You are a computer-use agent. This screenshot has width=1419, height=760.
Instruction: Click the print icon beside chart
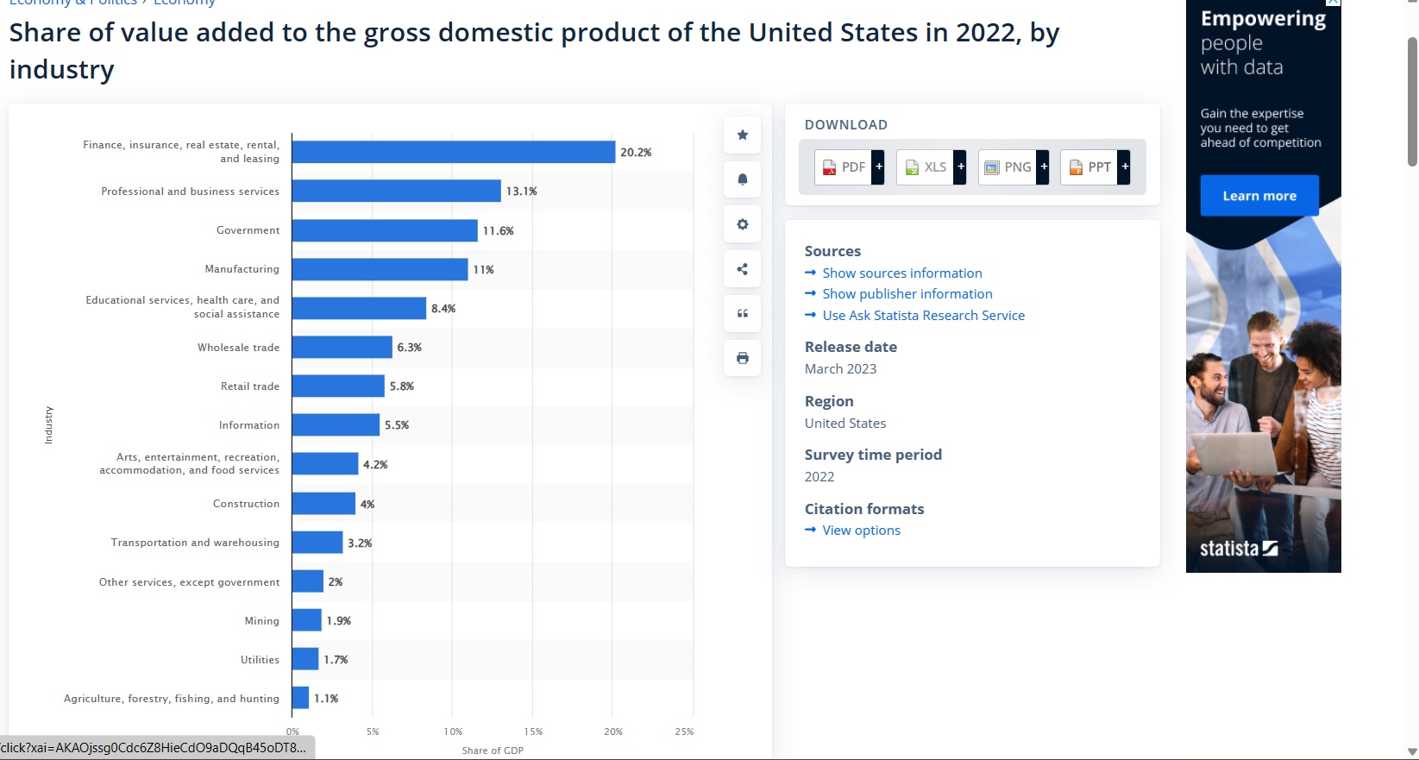pyautogui.click(x=742, y=358)
